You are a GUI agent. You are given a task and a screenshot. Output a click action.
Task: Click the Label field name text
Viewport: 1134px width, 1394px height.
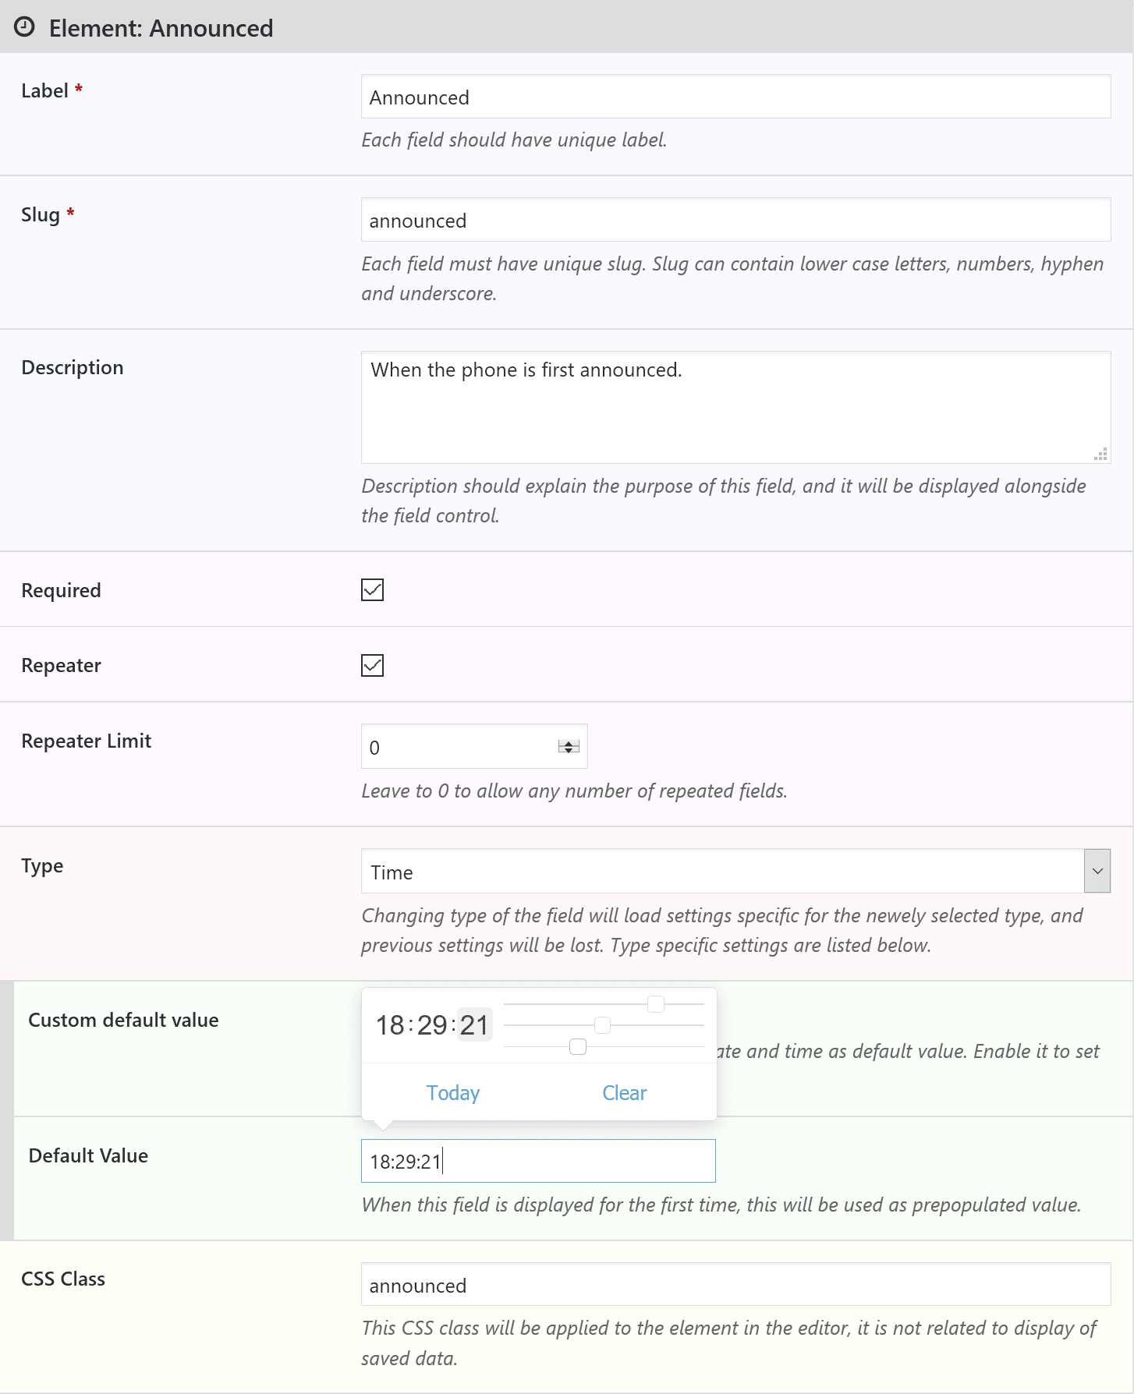click(x=44, y=90)
